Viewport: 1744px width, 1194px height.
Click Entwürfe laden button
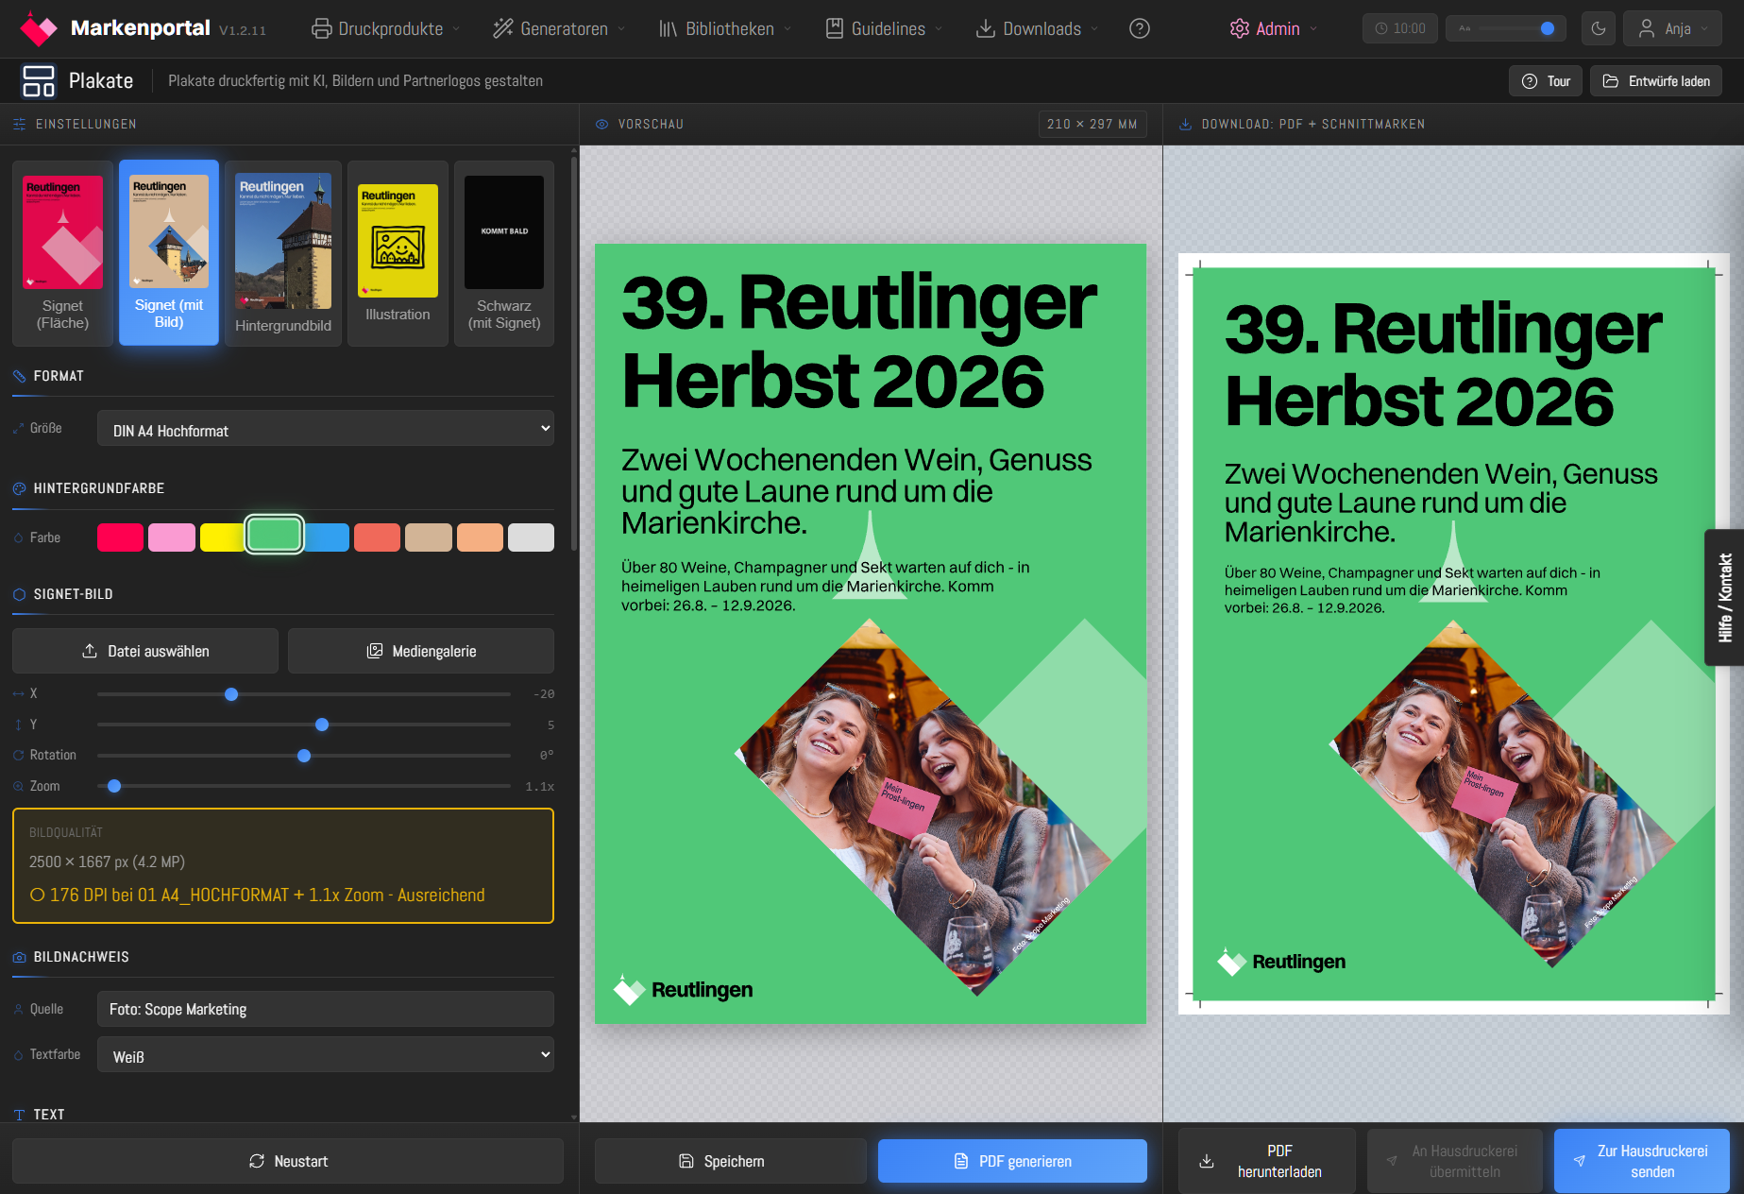tap(1656, 81)
